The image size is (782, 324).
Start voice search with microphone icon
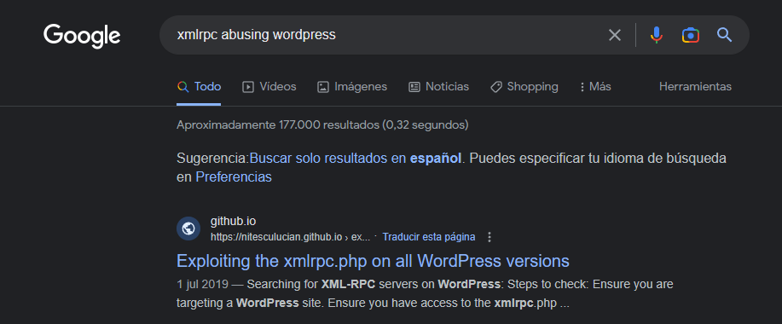(x=657, y=35)
